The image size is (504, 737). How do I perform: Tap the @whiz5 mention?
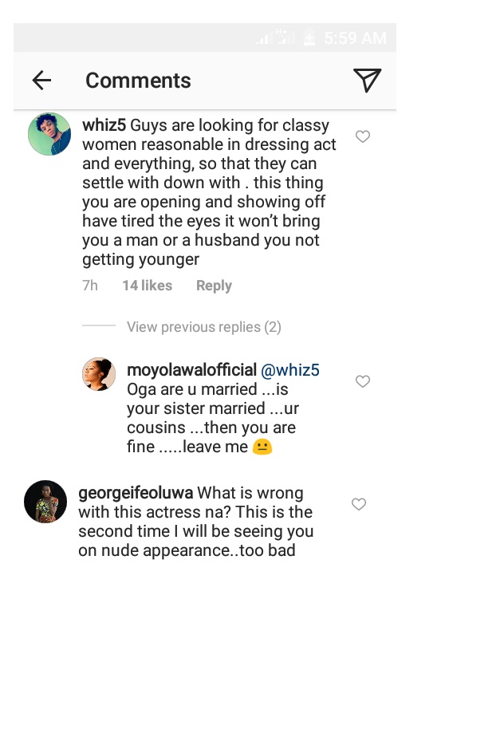coord(290,370)
